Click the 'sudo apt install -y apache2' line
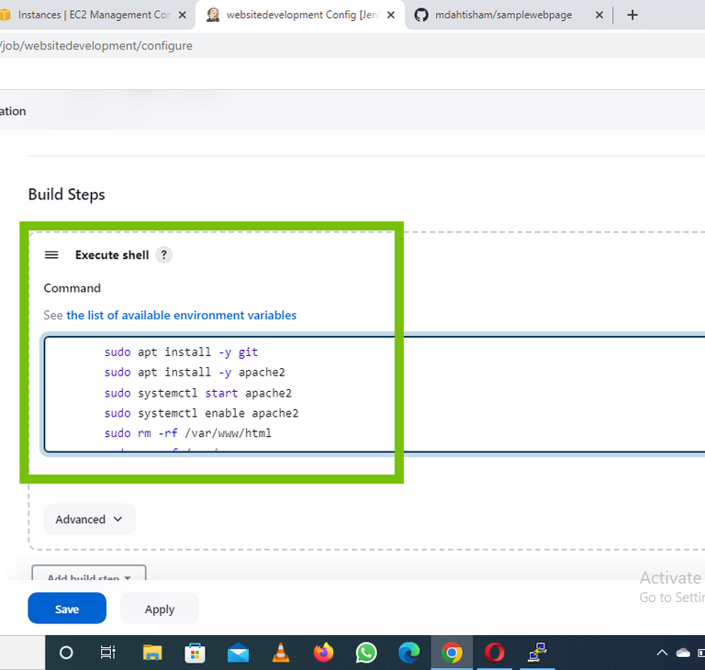Screen dimensions: 705x670 click(195, 373)
